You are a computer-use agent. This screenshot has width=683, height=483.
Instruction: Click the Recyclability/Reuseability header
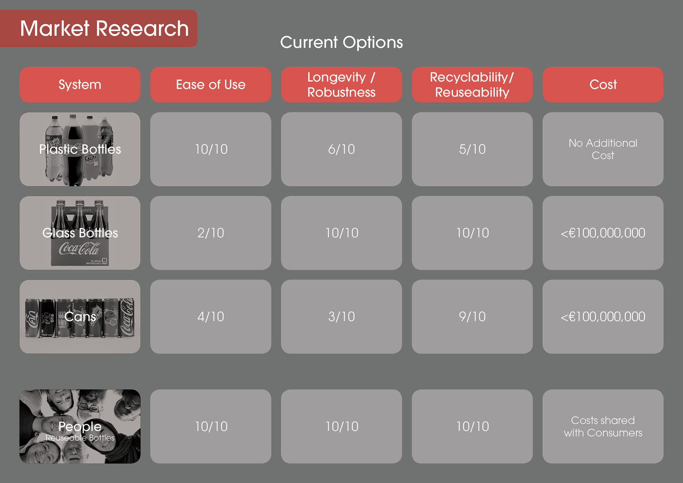tap(472, 85)
